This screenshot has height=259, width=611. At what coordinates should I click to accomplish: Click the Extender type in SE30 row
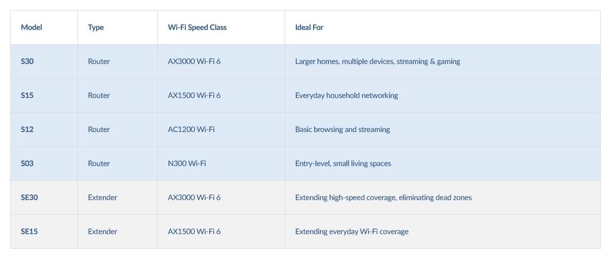102,198
